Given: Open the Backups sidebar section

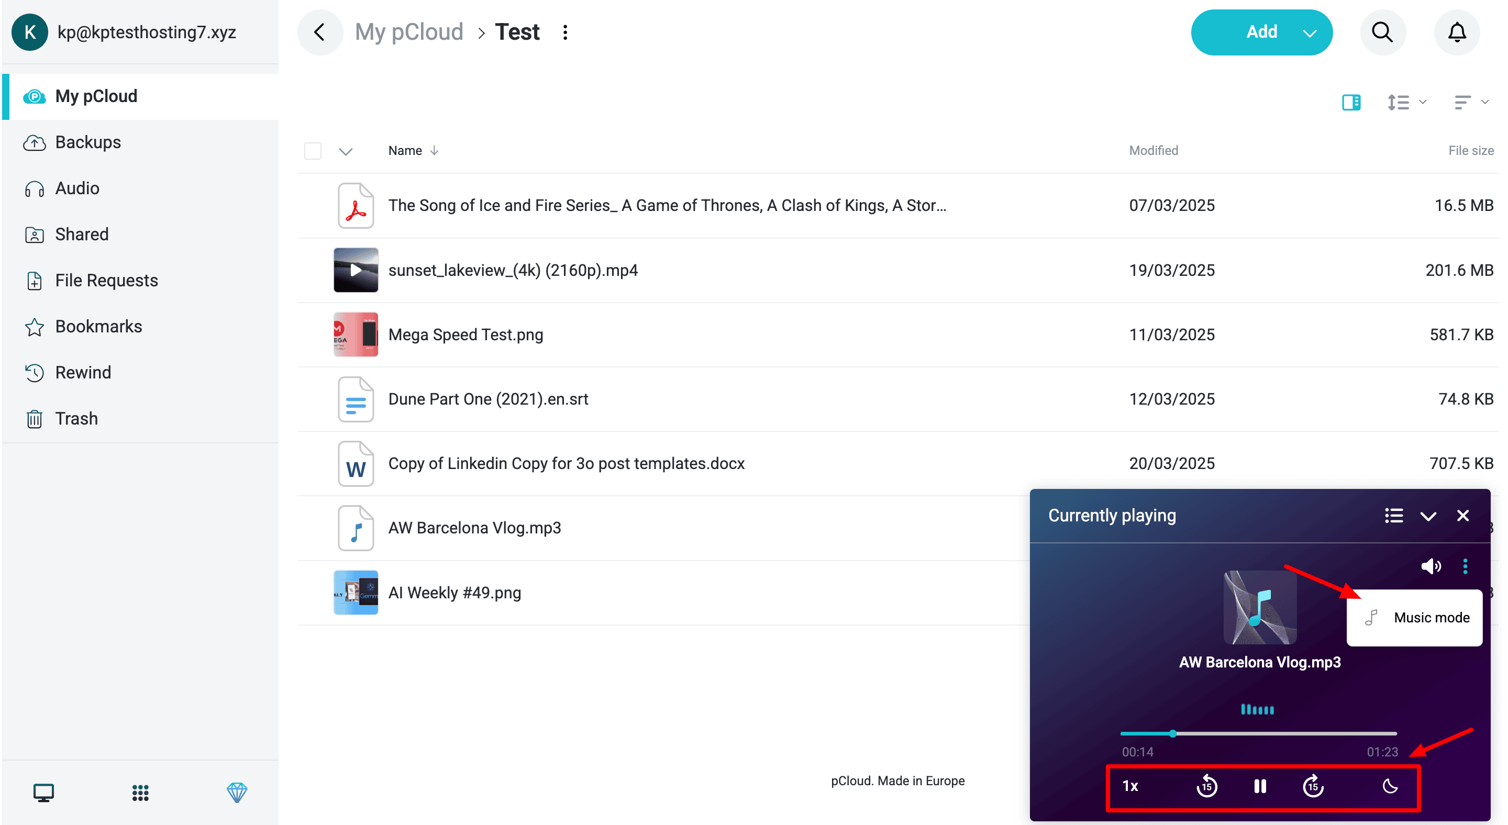Looking at the screenshot, I should click(88, 142).
